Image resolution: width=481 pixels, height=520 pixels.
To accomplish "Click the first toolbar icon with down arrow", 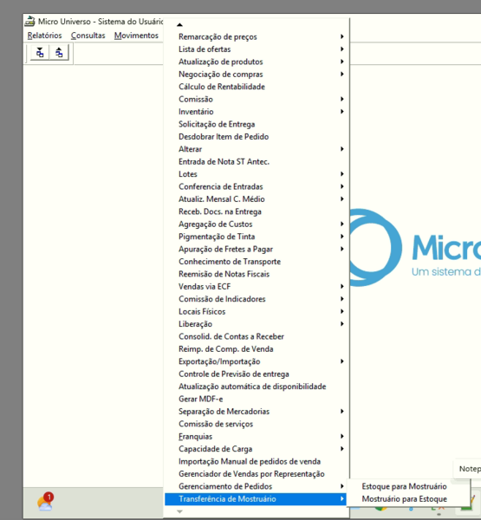I will coord(40,53).
